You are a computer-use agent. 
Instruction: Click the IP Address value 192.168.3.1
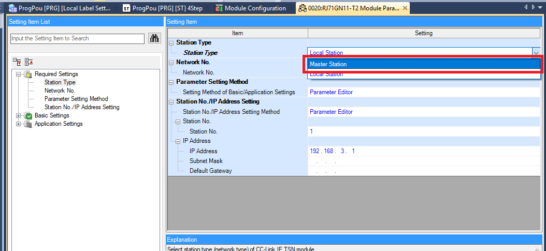point(424,151)
